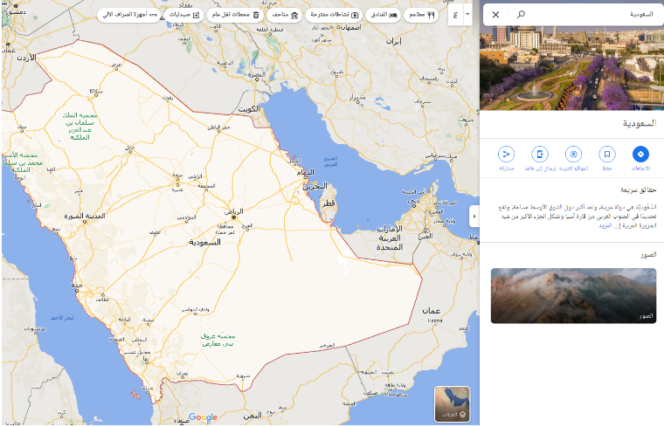This screenshot has width=664, height=427.
Task: Click the عمان country label on map
Action: 431,311
